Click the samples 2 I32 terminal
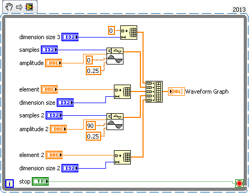The width and height of the screenshot is (249, 193). click(x=54, y=115)
